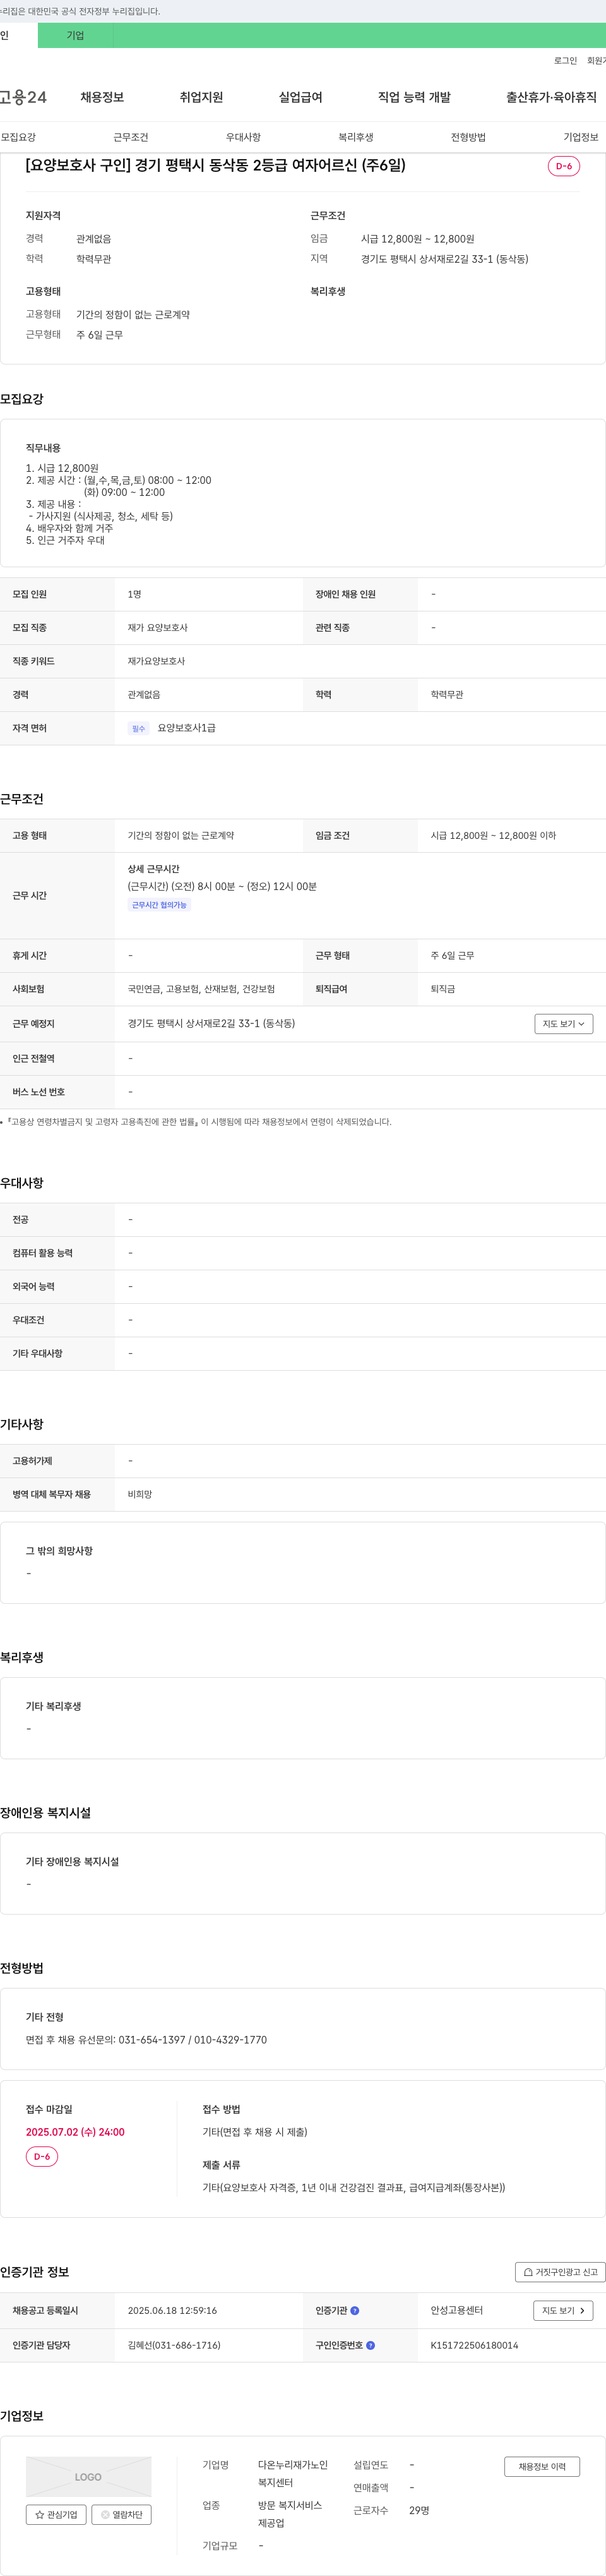Click the 근무시간 협의가능 tag
Screen dimensions: 606x2576
tap(159, 905)
